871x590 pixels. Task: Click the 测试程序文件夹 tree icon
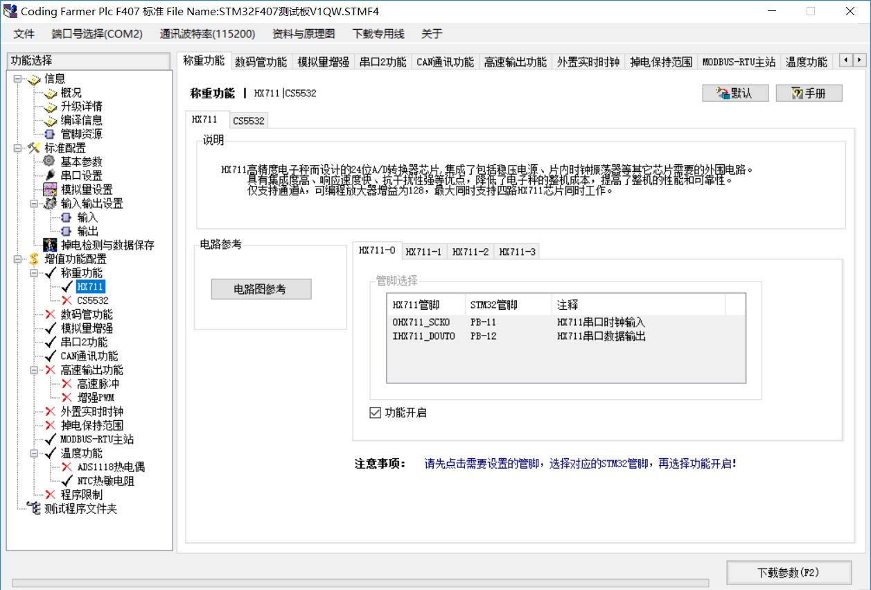[34, 508]
